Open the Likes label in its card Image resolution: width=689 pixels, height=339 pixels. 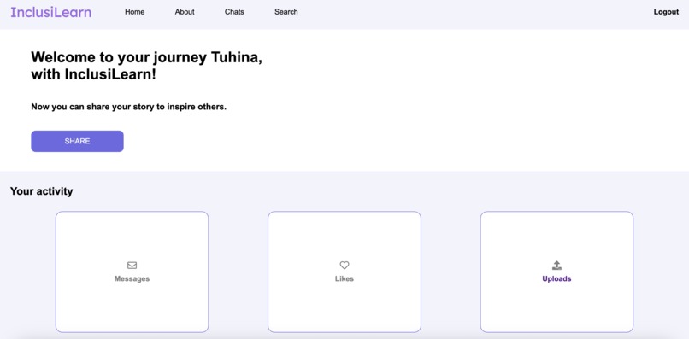pos(344,279)
